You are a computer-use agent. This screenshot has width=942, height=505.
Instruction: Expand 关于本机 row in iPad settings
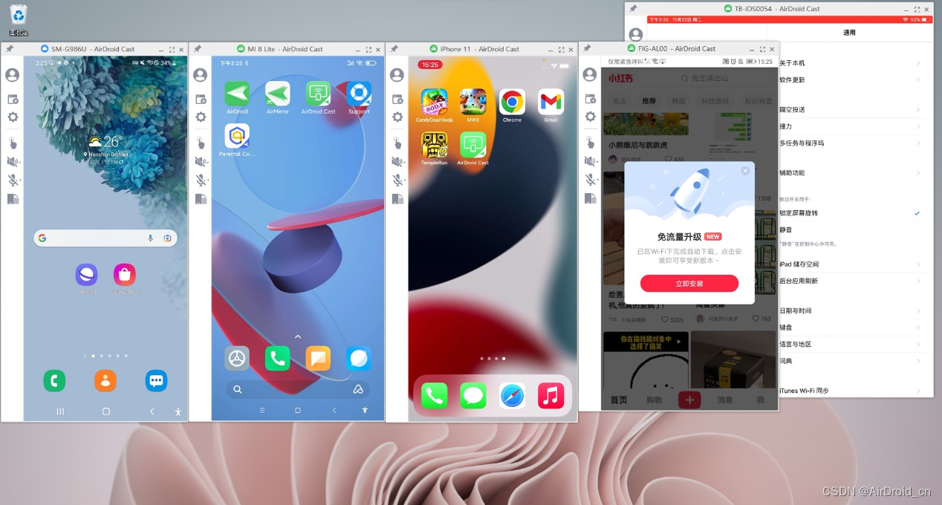coord(849,63)
